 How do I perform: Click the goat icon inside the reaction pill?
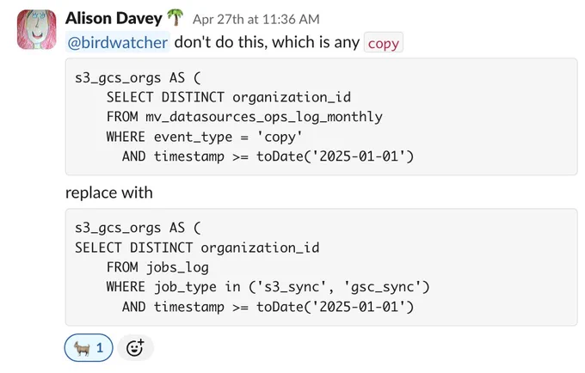click(x=82, y=348)
